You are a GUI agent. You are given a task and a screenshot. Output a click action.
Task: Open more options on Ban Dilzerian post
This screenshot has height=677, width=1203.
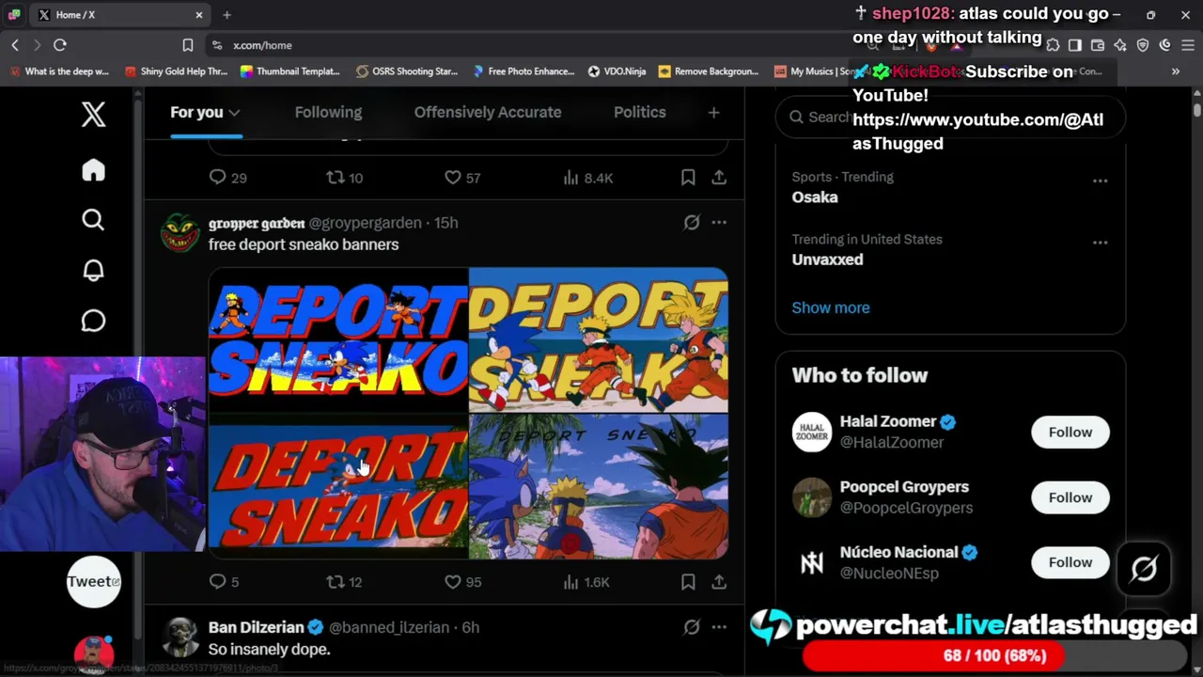[719, 627]
